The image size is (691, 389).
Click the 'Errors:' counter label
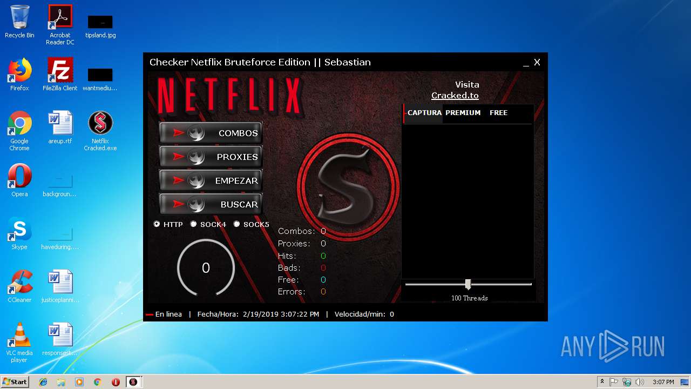(292, 292)
